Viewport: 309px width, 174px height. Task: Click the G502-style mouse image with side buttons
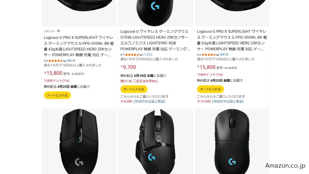[155, 141]
